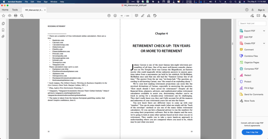The image size is (268, 139).
Task: Open the Sign menu
Action: pyautogui.click(x=46, y=2)
